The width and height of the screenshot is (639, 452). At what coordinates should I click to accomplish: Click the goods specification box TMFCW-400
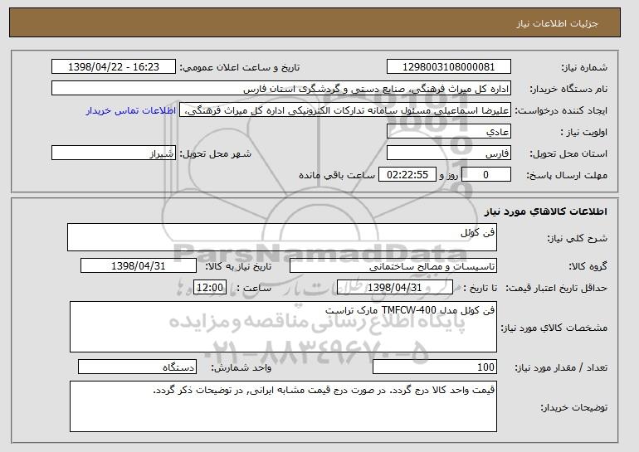point(283,327)
